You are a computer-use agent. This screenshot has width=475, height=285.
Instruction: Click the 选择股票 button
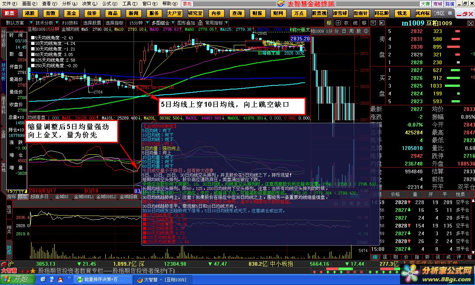pyautogui.click(x=92, y=23)
